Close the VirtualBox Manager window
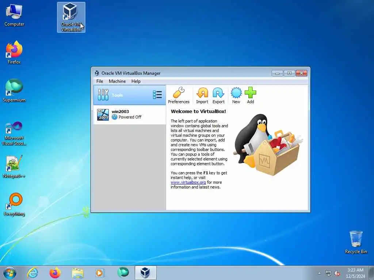 pyautogui.click(x=301, y=73)
